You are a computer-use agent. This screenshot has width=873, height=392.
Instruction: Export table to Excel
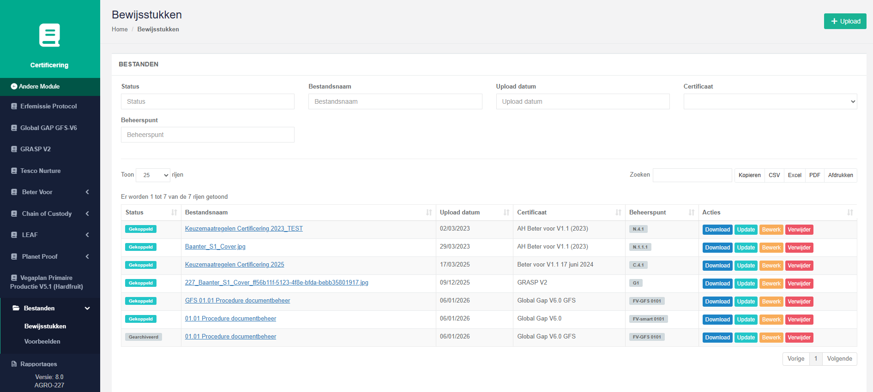tap(795, 175)
